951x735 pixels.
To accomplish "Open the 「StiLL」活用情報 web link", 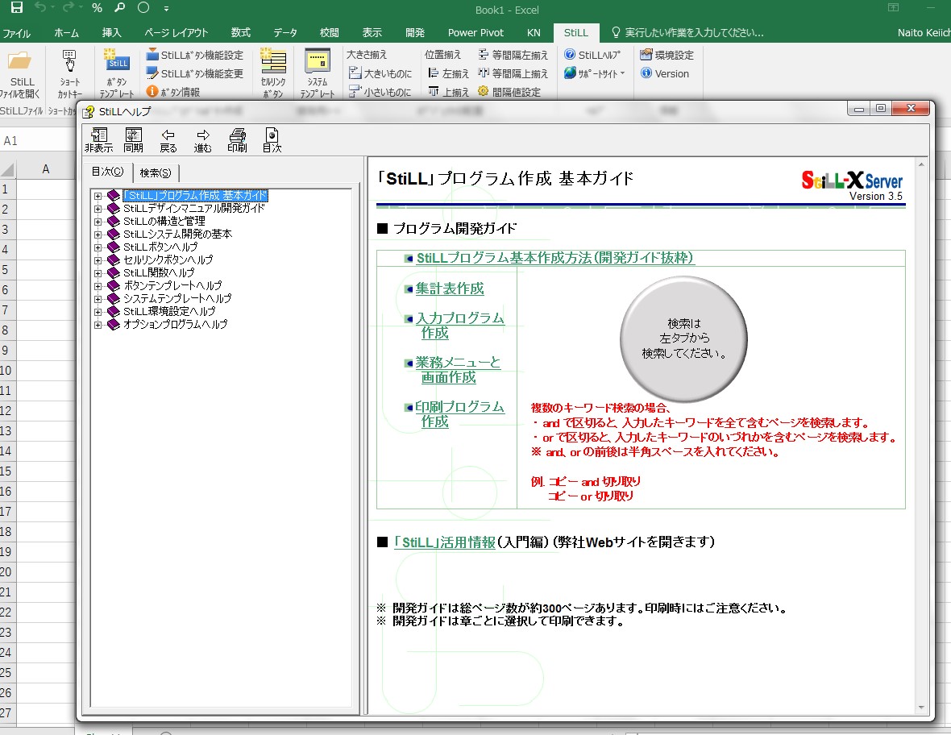I will coord(445,542).
